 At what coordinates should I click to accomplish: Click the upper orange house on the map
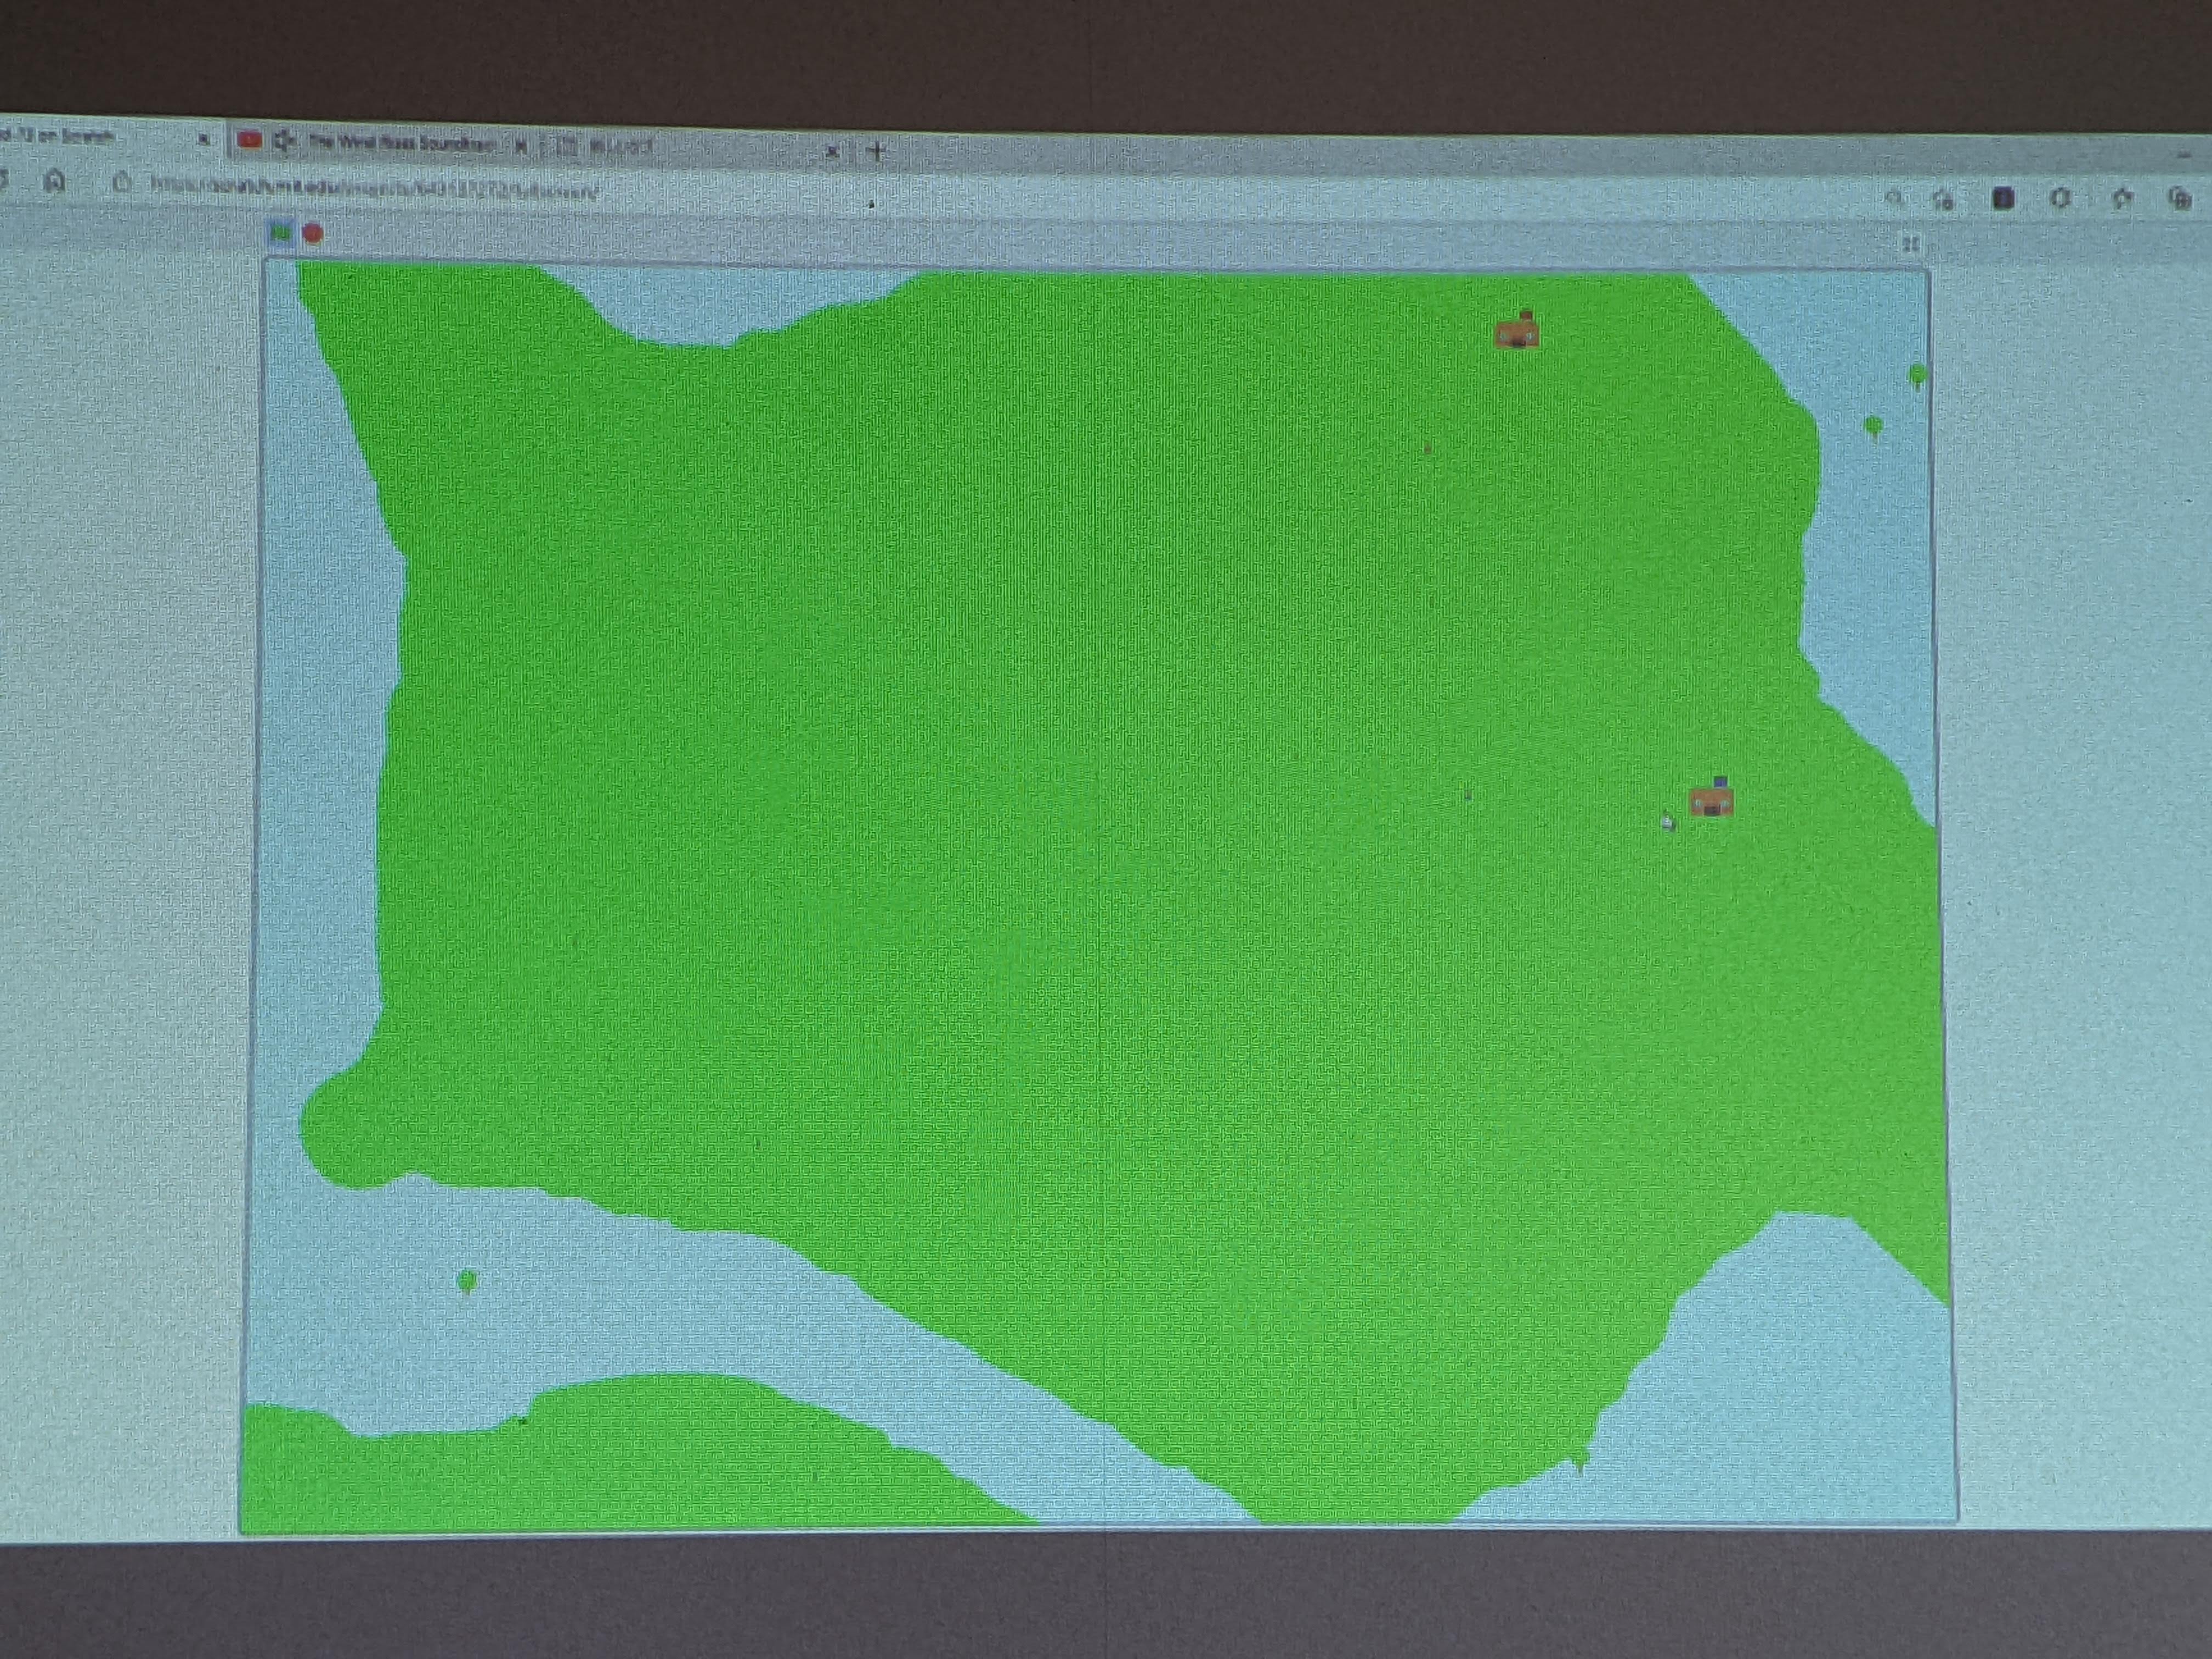click(1518, 330)
